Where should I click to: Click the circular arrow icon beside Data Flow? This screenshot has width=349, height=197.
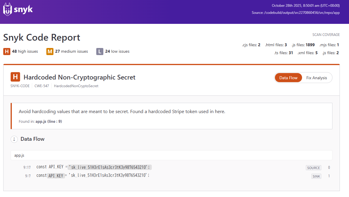coord(14,139)
